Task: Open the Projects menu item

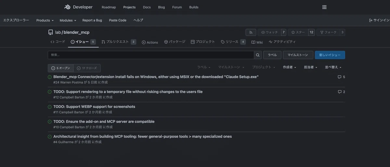Action: 129,7
